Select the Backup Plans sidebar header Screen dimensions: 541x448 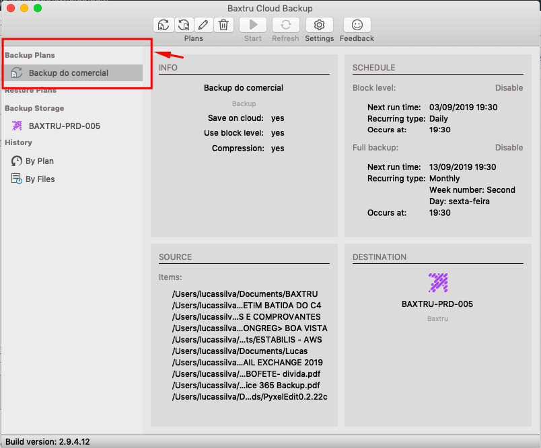pos(30,55)
